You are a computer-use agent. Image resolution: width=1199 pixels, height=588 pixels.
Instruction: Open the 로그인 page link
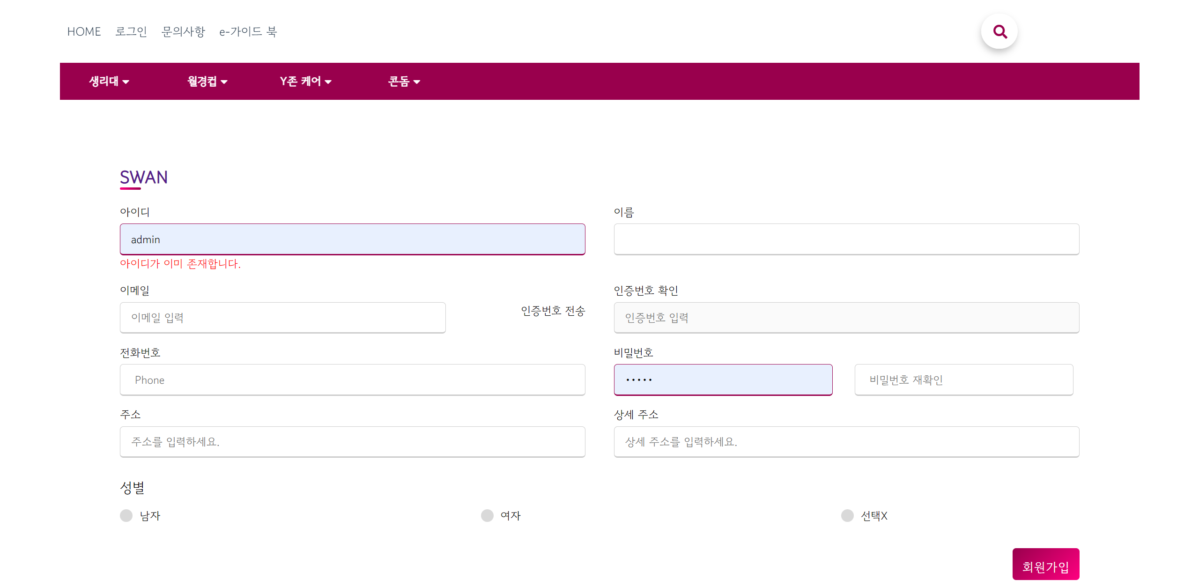click(x=131, y=31)
